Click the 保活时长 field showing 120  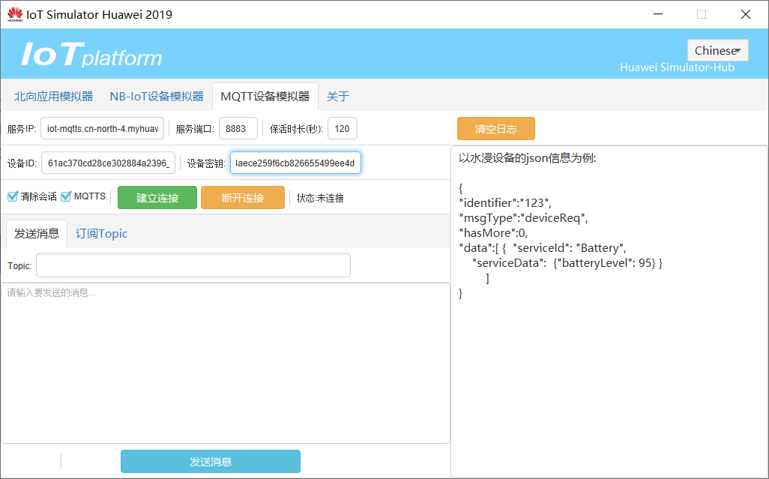[343, 129]
